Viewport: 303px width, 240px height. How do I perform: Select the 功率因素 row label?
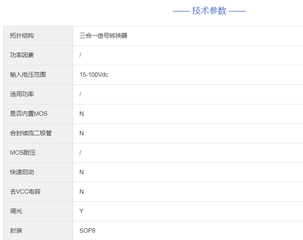click(22, 55)
